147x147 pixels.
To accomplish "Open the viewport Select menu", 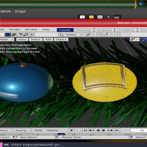I will [36, 39].
